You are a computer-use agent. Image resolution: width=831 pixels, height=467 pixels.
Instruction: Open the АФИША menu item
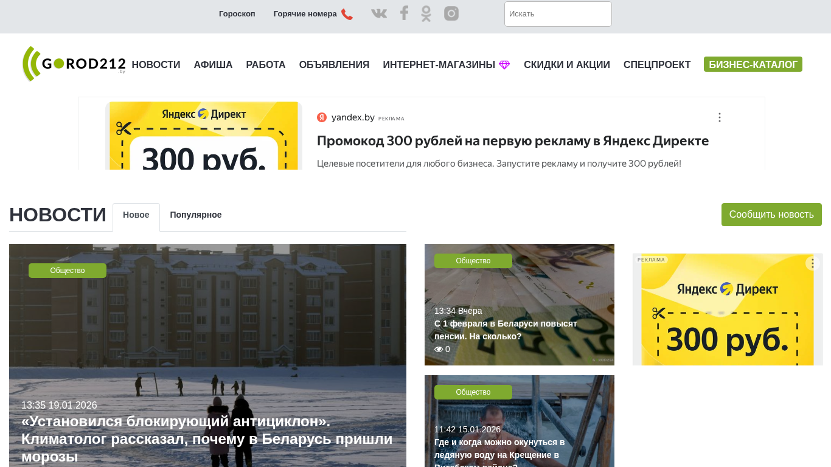click(213, 65)
